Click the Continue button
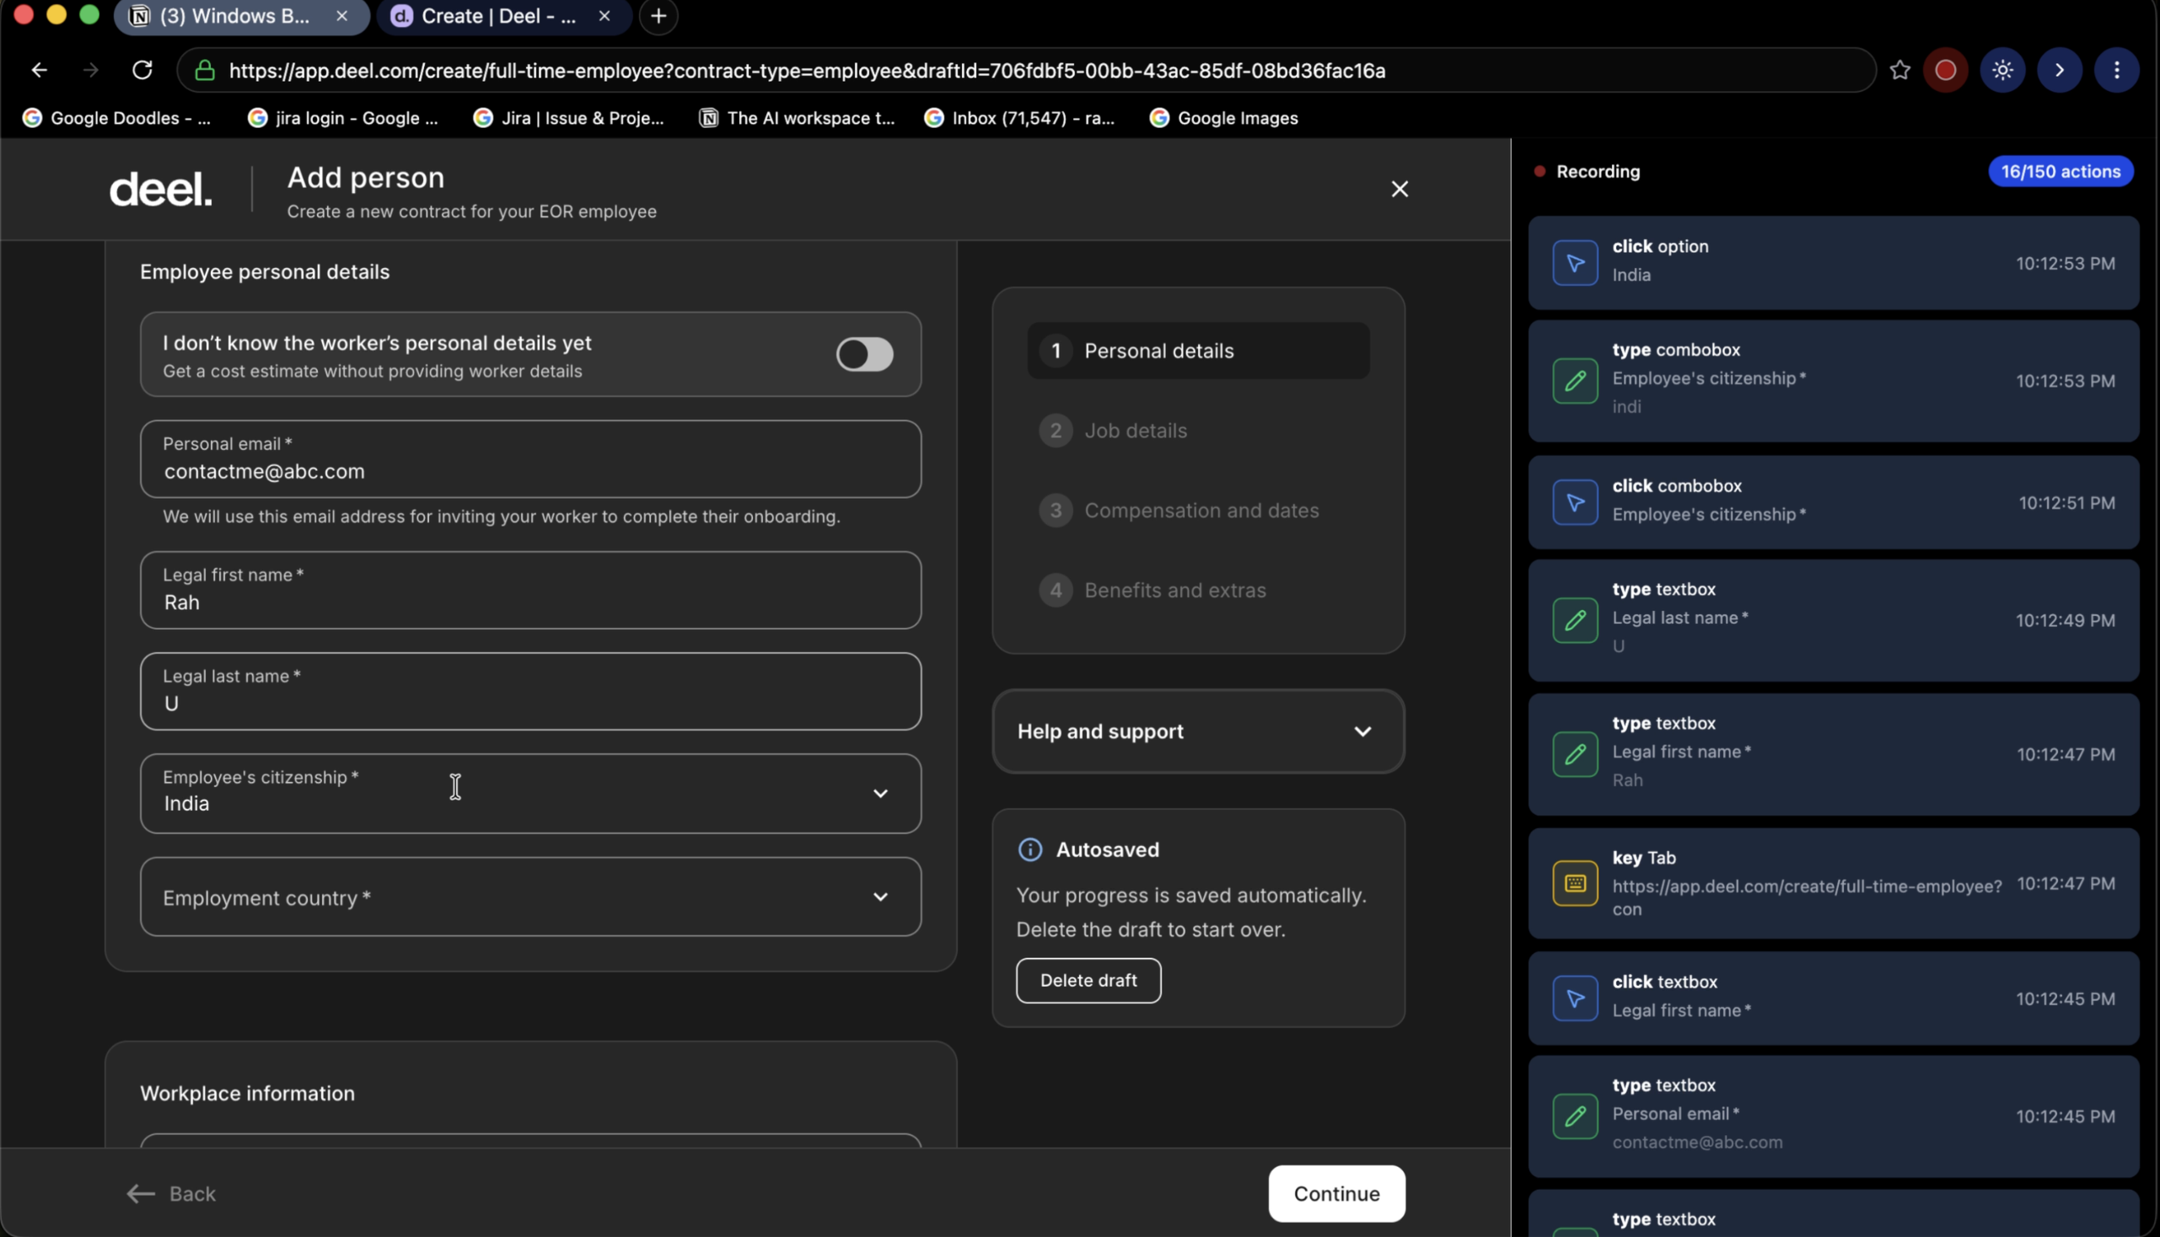 click(x=1335, y=1194)
